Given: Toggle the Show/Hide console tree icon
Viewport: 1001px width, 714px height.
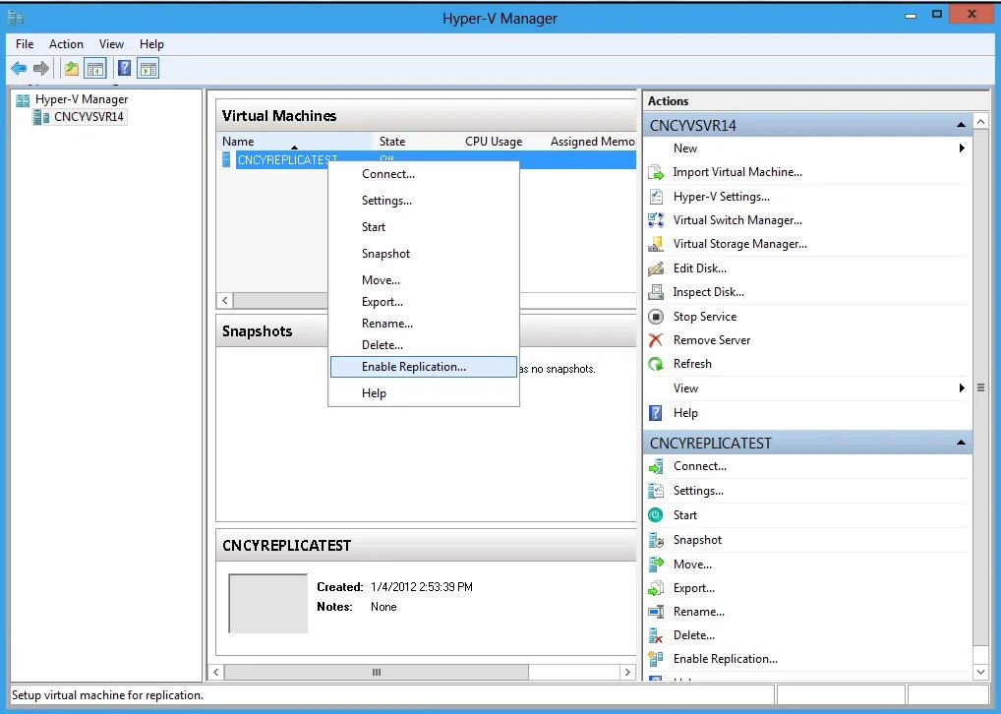Looking at the screenshot, I should 95,68.
